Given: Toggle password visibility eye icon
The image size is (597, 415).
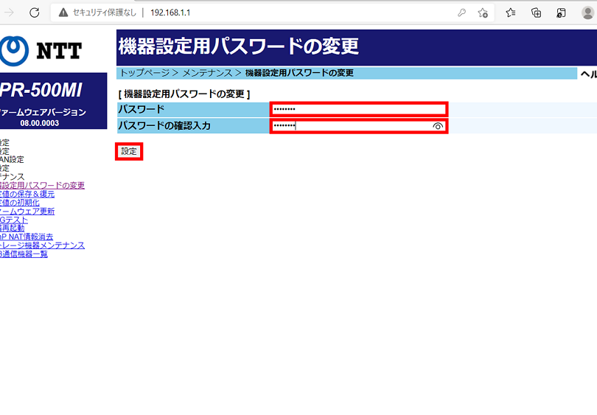Looking at the screenshot, I should [438, 126].
